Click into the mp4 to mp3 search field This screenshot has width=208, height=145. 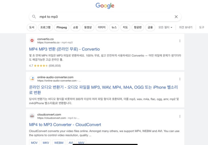coord(105,17)
